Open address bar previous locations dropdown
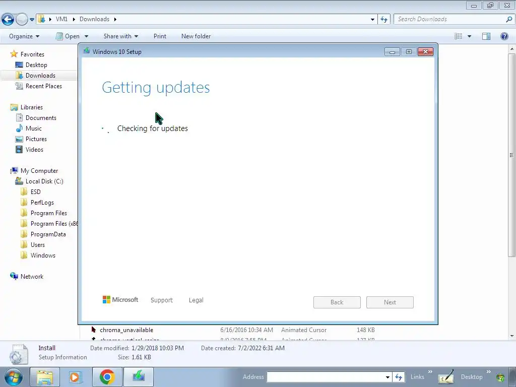This screenshot has width=516, height=387. coord(372,20)
